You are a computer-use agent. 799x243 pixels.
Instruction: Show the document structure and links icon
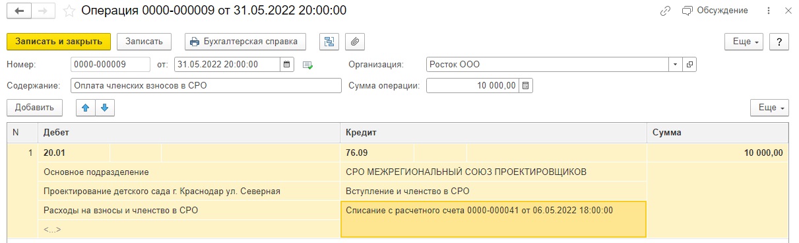click(x=328, y=41)
